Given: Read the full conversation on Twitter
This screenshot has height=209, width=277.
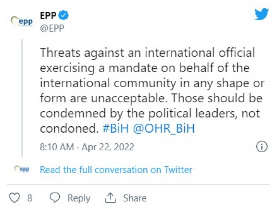Looking at the screenshot, I should click(116, 170).
